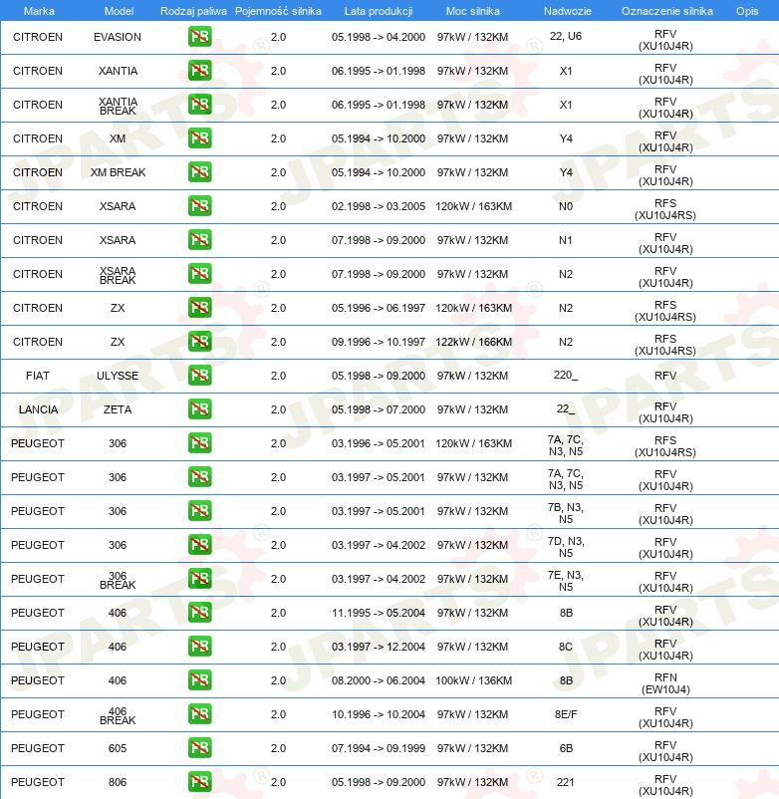Click the engine code RFN (EW10J4)

pos(665,683)
